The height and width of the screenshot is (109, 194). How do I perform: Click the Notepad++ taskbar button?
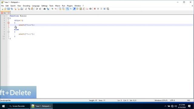pos(41,106)
